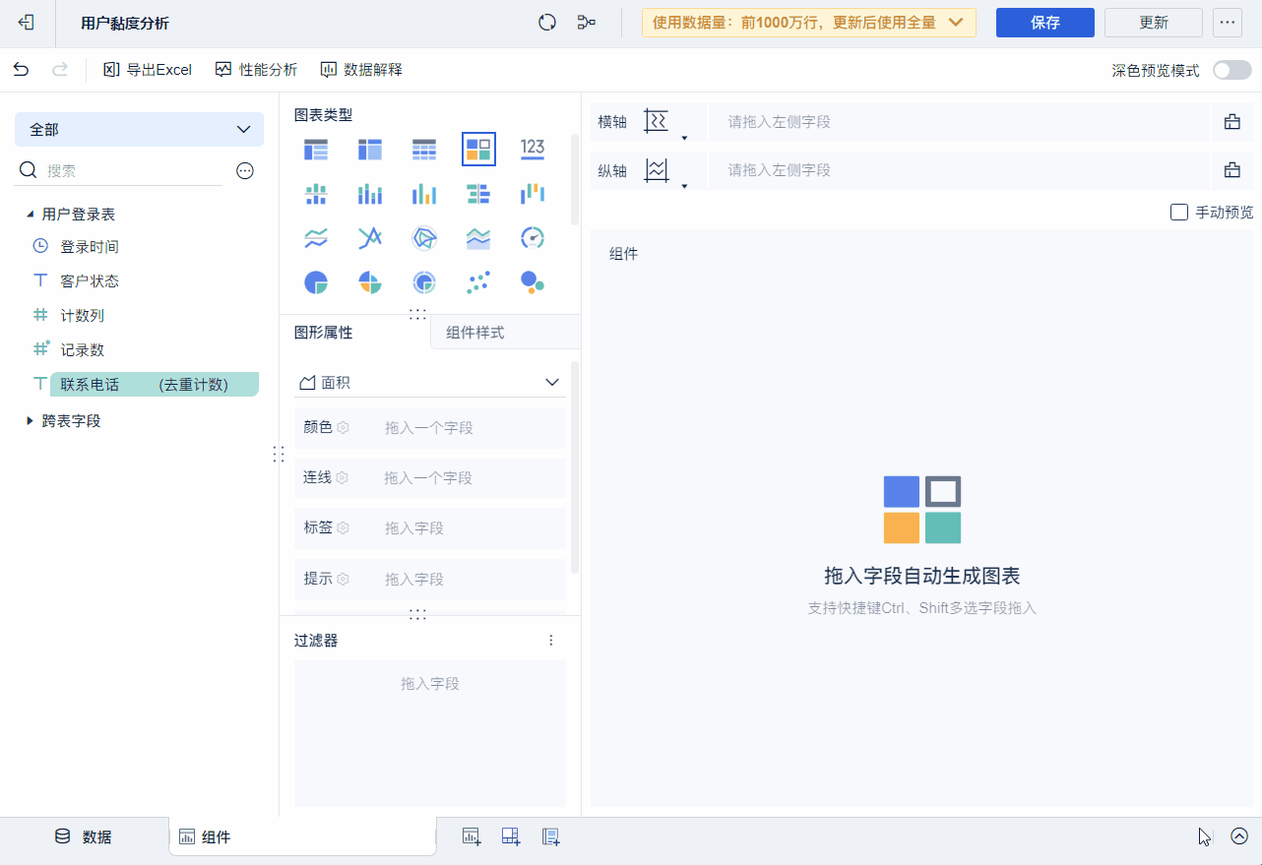Click the 用户黏度分析 title field
The image size is (1262, 865).
125,24
